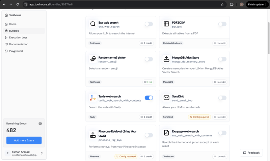Viewport: 270px width, 161px height.
Task: Expand the Farhan Ahmad account switcher chevrons
Action: point(42,153)
